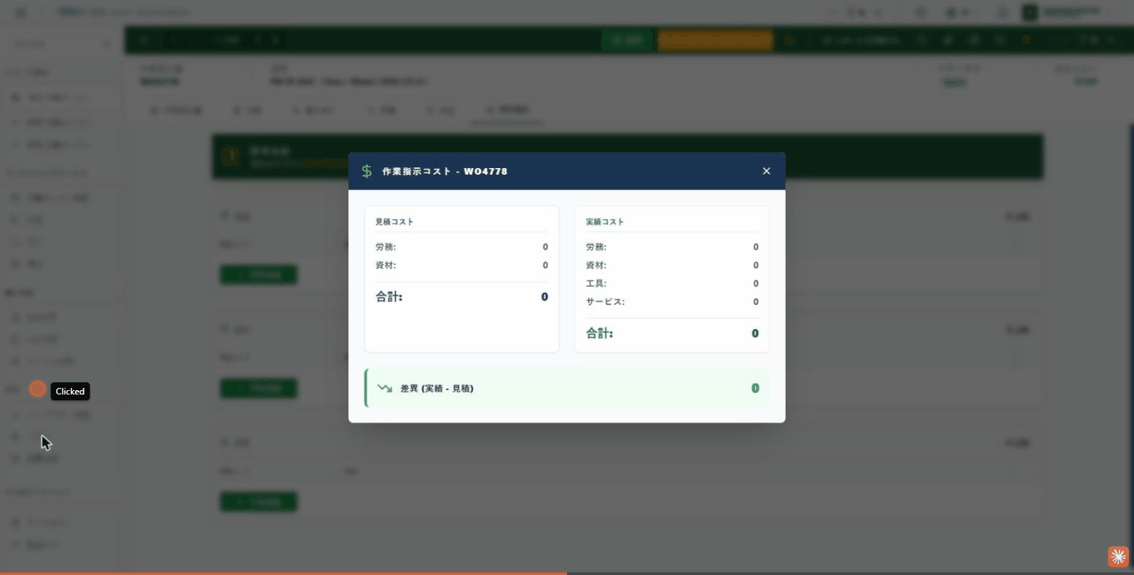Image resolution: width=1134 pixels, height=575 pixels.
Task: Click the dollar sign icon in dialog header
Action: tap(367, 171)
